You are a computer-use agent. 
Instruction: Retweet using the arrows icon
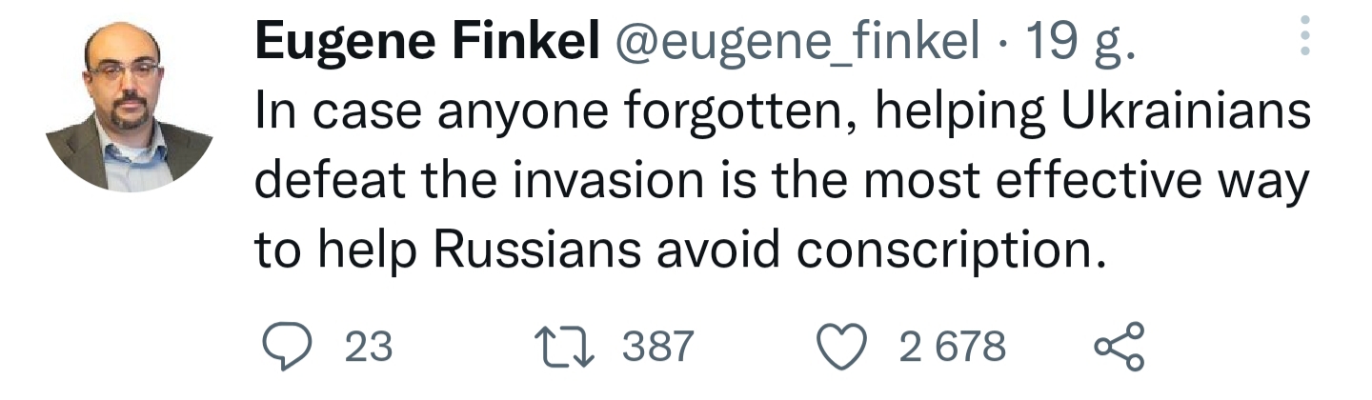570,348
